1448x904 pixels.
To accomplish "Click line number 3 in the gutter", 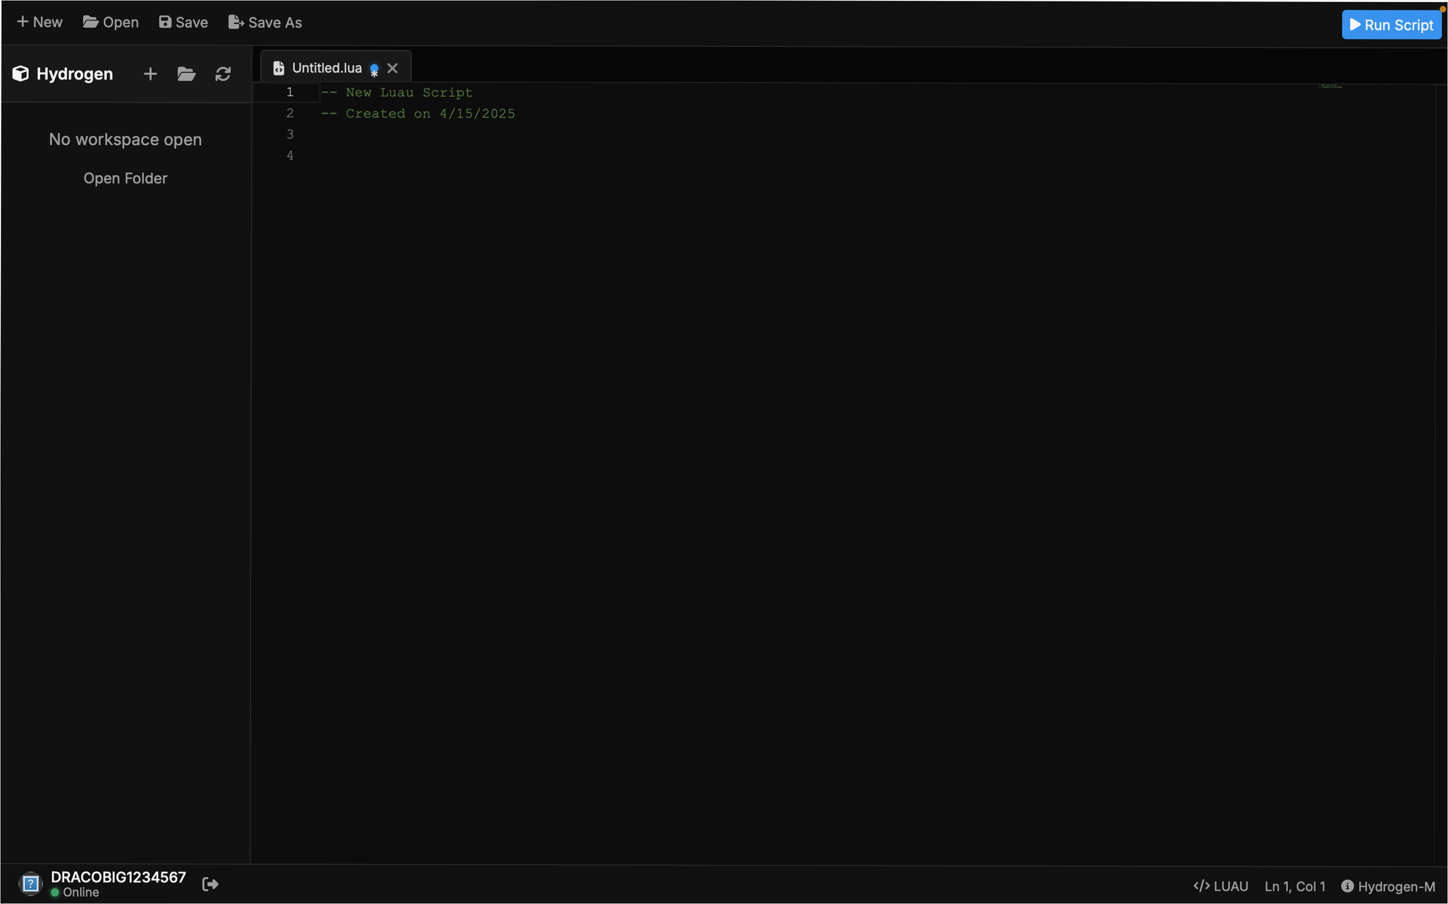I will [x=290, y=134].
